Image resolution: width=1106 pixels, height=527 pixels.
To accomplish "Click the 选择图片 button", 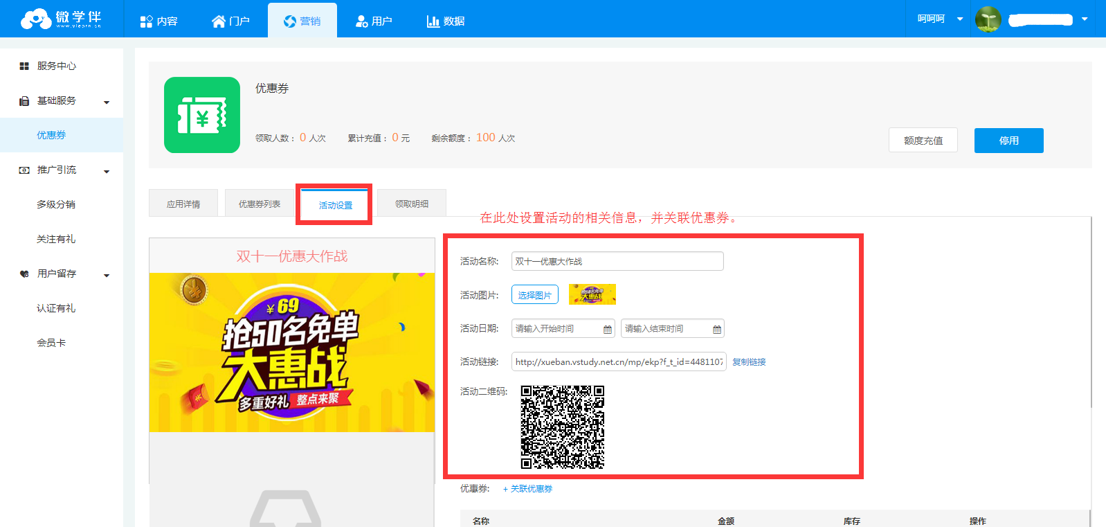I will [x=535, y=294].
